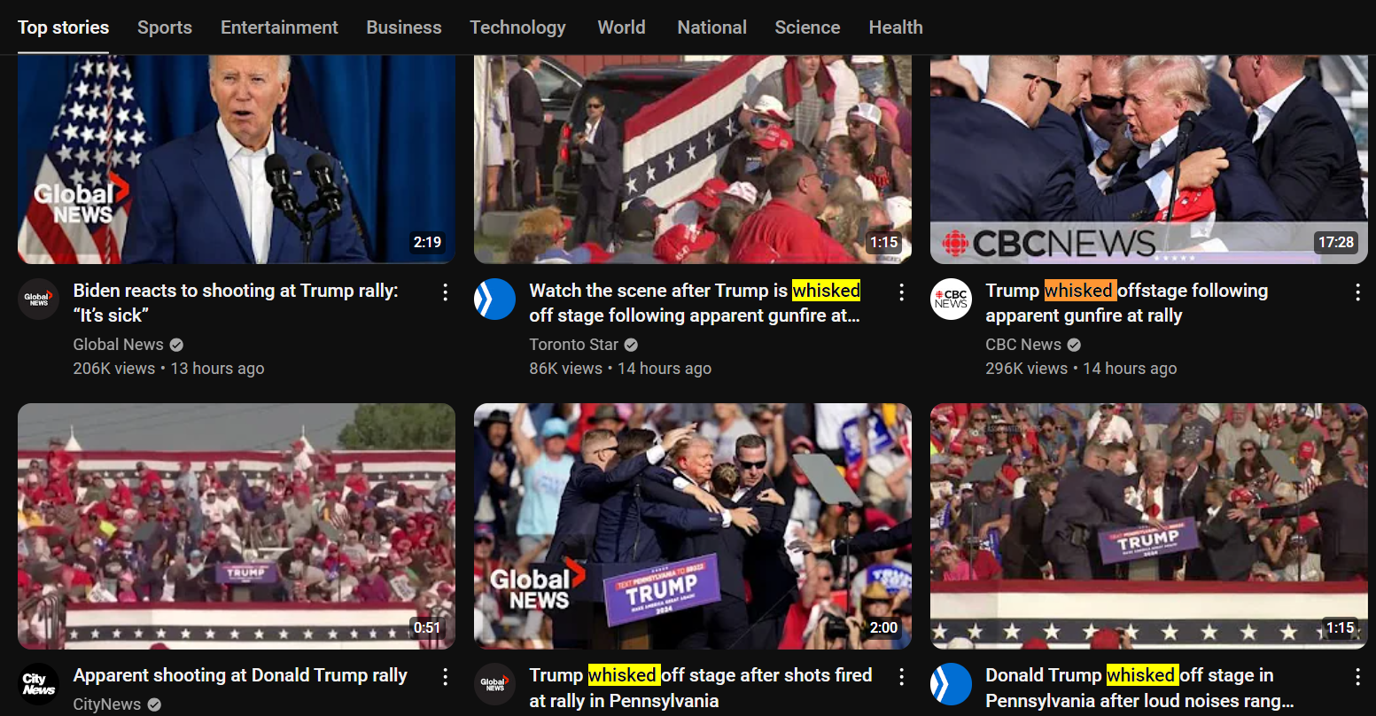The image size is (1376, 716).
Task: Open more options for 'shots fired' video
Action: [902, 677]
